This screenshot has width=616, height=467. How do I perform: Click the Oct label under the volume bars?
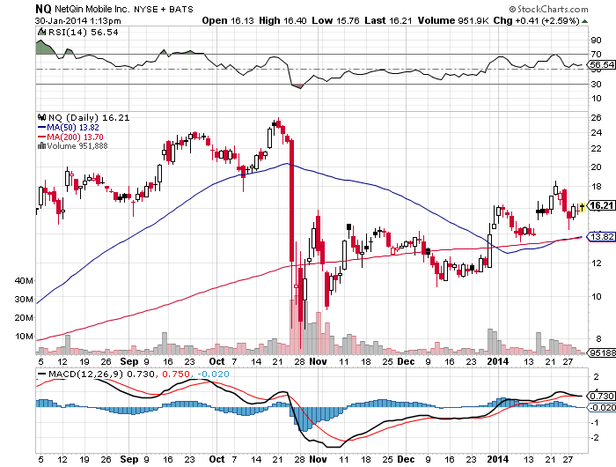[x=216, y=361]
